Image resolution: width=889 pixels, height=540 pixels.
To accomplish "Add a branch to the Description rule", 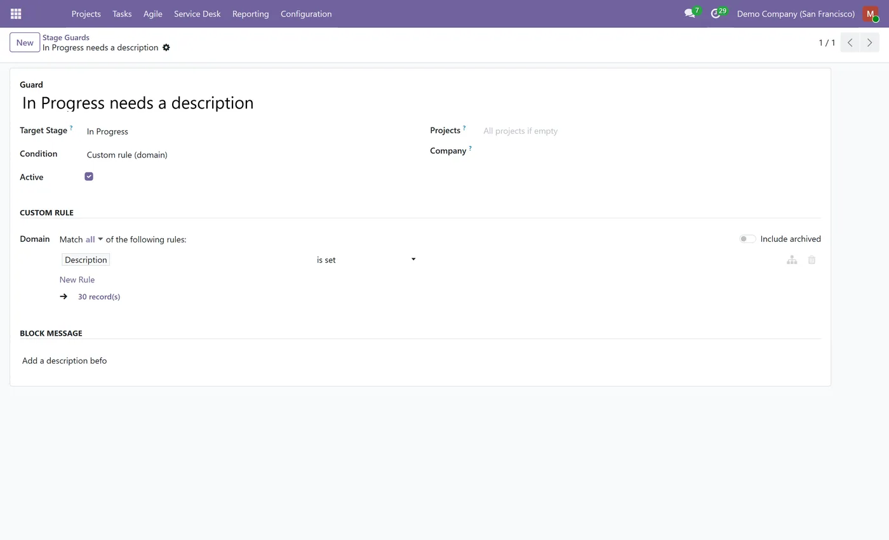I will [792, 260].
